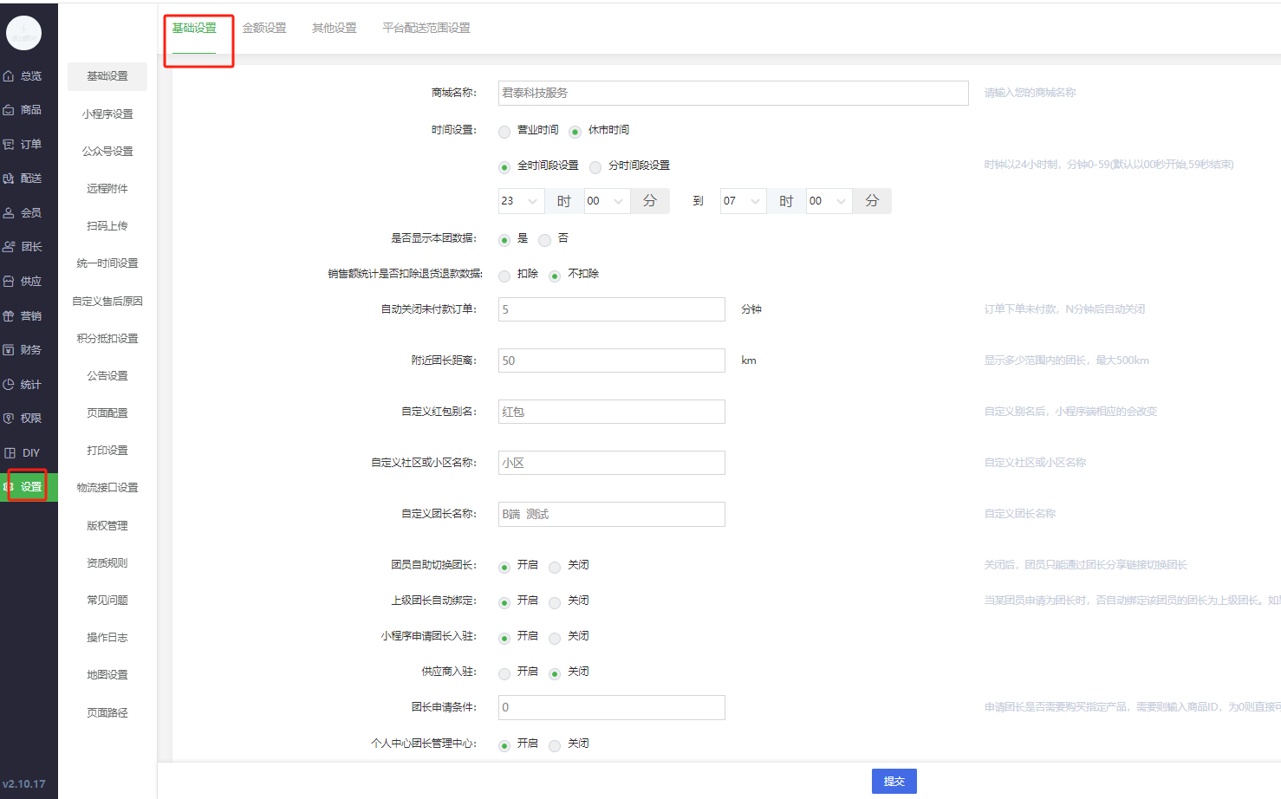Viewport: 1281px width, 799px height.
Task: Open the end hour dropdown showing 07
Action: click(743, 201)
